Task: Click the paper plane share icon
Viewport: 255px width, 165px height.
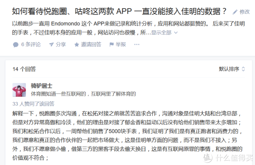Action: coord(51,44)
